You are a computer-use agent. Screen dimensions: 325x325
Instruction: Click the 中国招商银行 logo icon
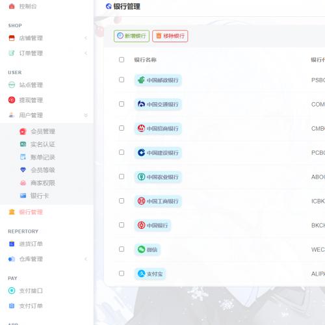point(141,128)
